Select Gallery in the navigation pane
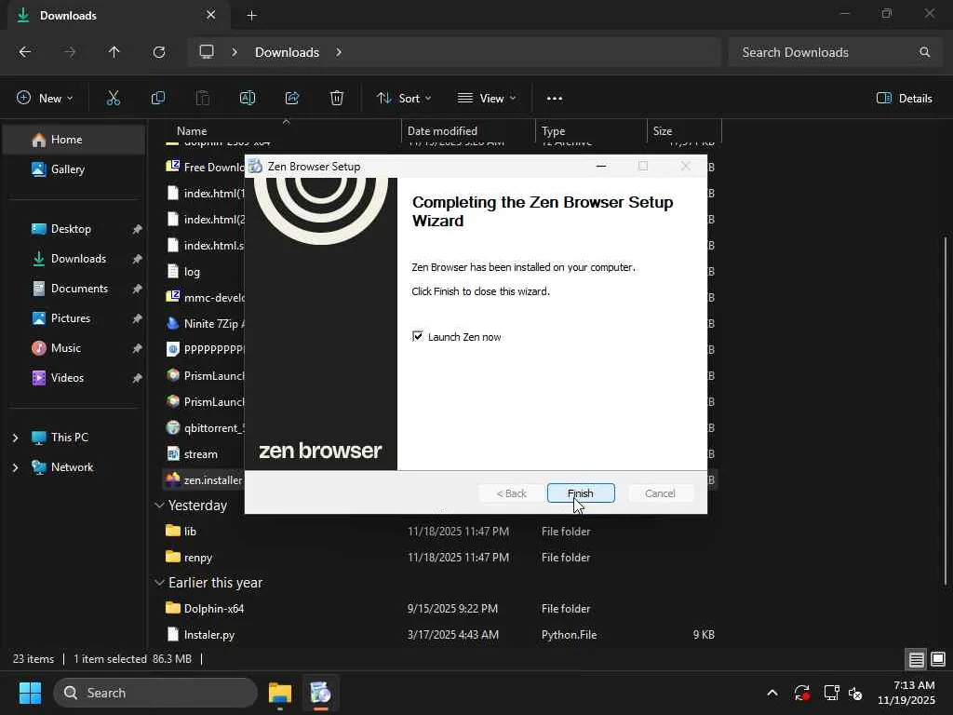 click(x=74, y=169)
